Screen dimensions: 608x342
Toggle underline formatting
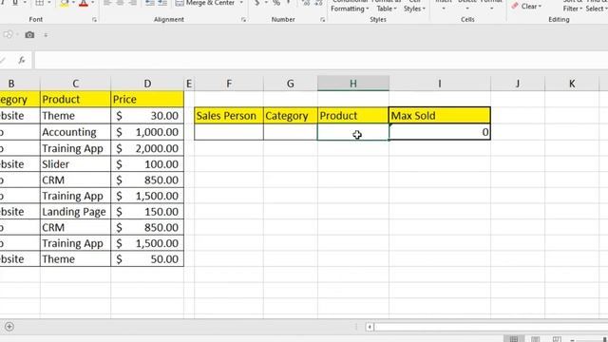[x=15, y=3]
